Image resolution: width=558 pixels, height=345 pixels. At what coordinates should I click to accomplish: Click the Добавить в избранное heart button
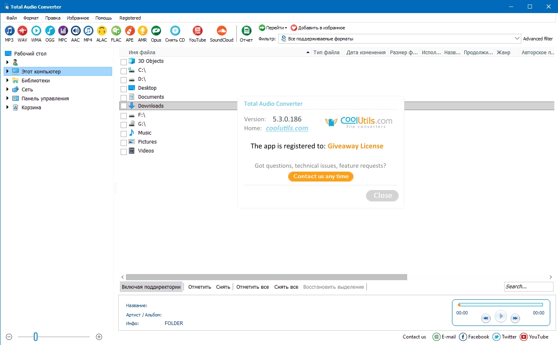318,28
